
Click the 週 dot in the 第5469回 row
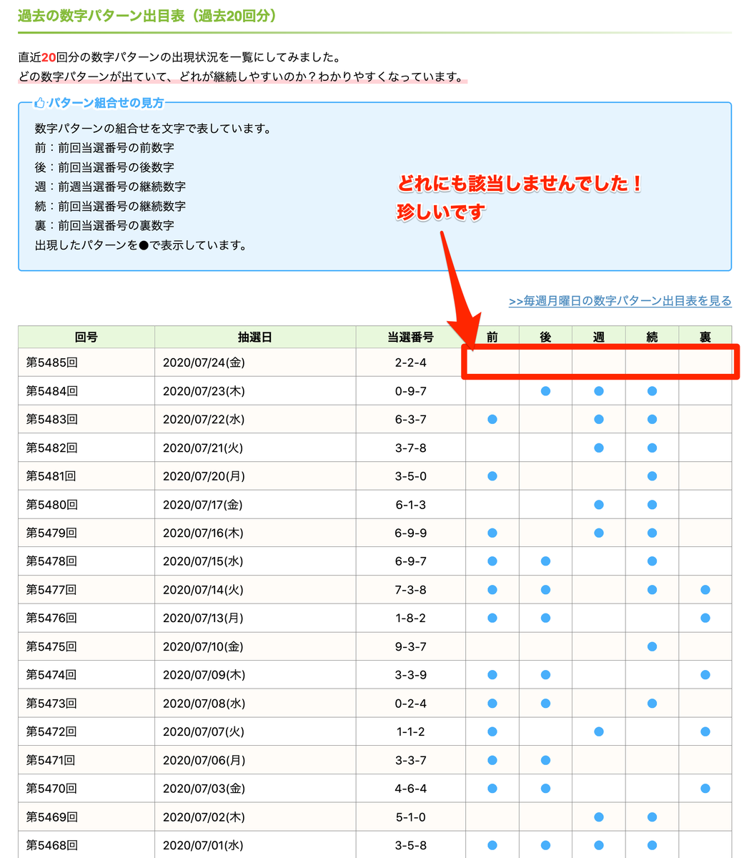click(599, 817)
